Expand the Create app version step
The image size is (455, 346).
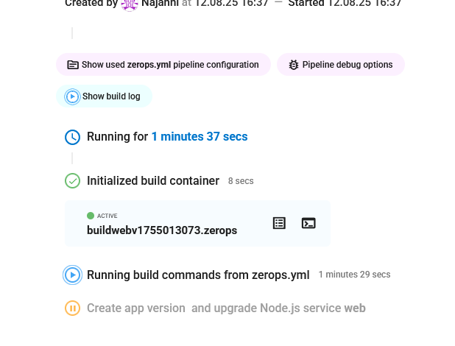[x=226, y=308]
